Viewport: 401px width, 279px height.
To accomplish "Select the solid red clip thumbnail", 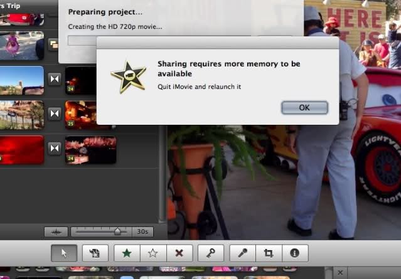I will click(x=22, y=150).
